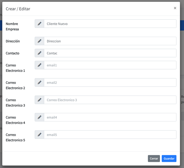The width and height of the screenshot is (184, 168).
Task: Focus the Correo Electronico 3 placeholder field
Action: click(x=110, y=100)
